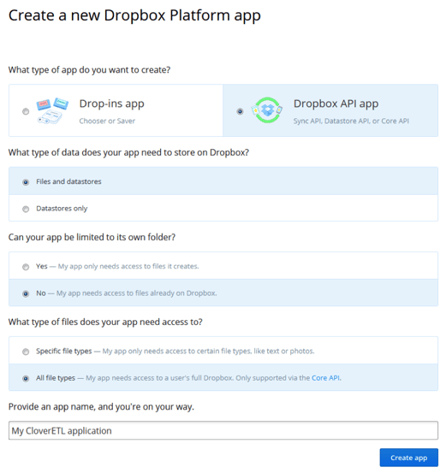Click 'My app only needs access to files it creates' text
The image size is (446, 473).
[128, 266]
